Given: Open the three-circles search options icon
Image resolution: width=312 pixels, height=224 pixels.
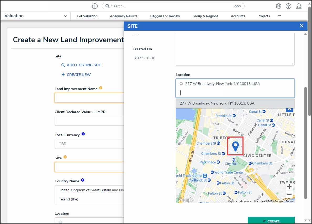Looking at the screenshot, I should (237, 6).
